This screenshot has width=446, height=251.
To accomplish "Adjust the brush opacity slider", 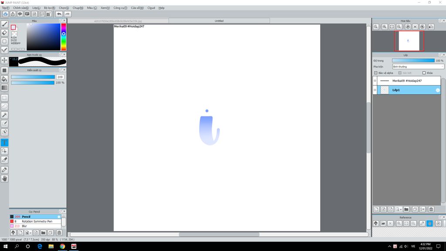I will coord(33,83).
